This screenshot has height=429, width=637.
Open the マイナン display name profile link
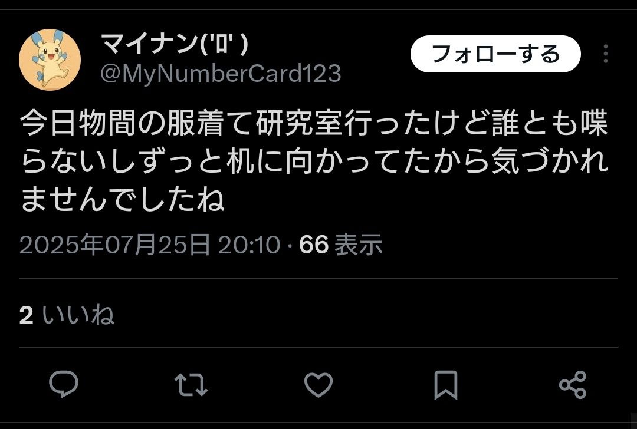175,43
